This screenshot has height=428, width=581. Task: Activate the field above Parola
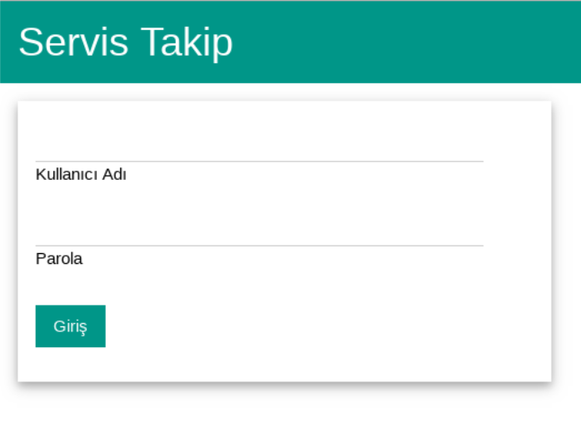click(x=258, y=232)
